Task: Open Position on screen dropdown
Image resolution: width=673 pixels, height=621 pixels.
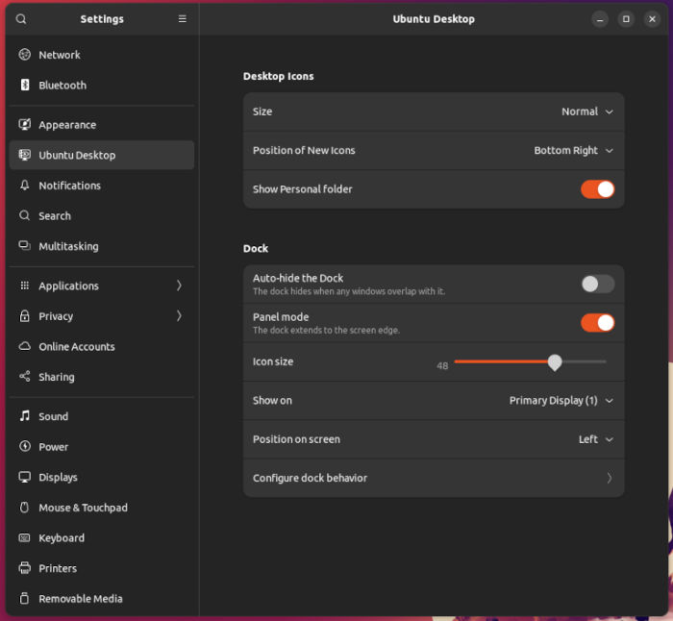Action: pyautogui.click(x=595, y=439)
